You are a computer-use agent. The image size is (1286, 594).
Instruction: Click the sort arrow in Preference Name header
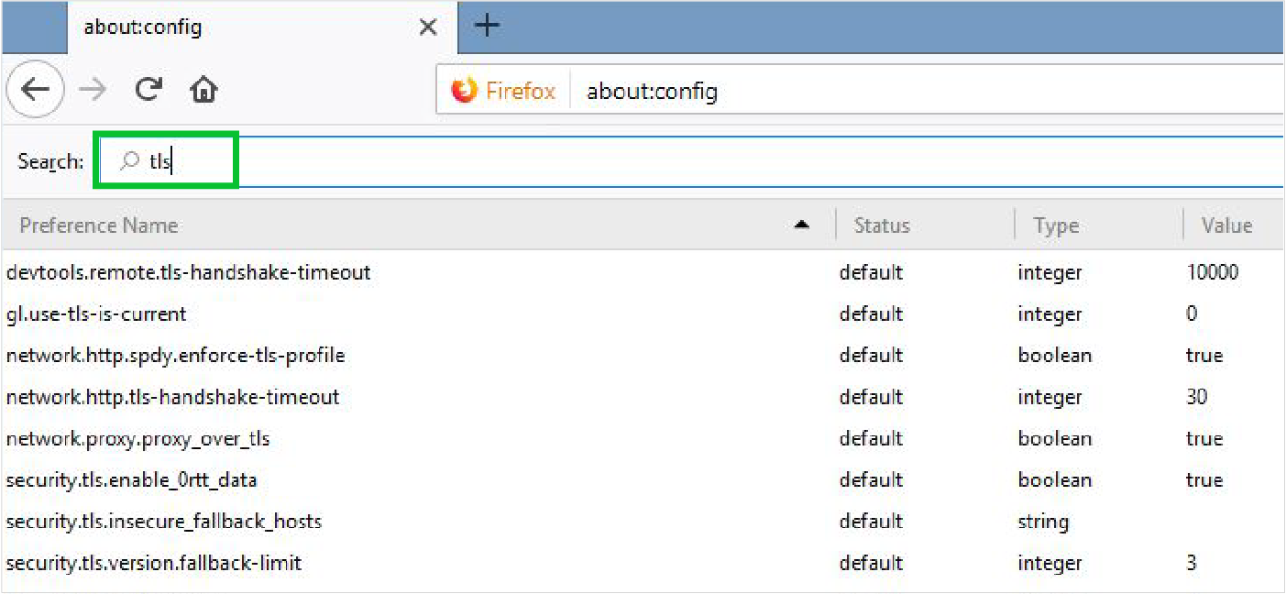(x=802, y=225)
